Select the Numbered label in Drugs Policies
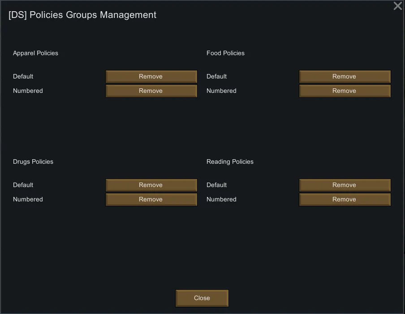 click(x=28, y=199)
